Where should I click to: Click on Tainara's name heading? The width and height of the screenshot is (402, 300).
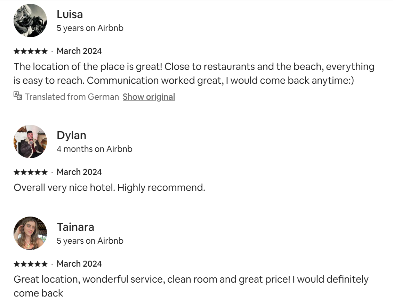(75, 227)
